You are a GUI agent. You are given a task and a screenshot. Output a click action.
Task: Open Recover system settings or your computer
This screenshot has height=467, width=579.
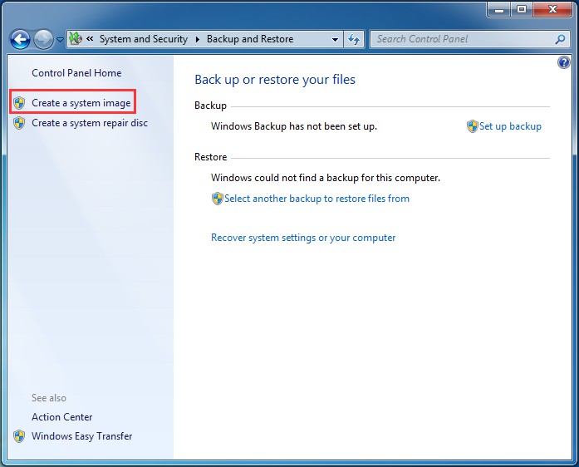coord(303,238)
